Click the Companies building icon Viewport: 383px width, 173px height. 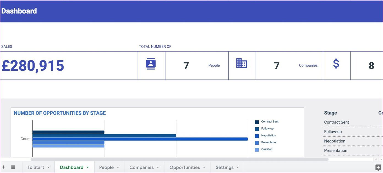[x=242, y=63]
